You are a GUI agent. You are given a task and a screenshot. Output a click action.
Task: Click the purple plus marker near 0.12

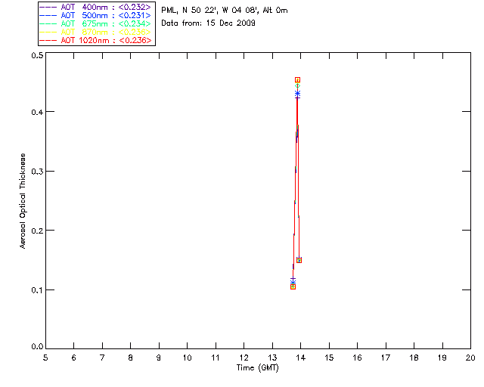pos(293,279)
